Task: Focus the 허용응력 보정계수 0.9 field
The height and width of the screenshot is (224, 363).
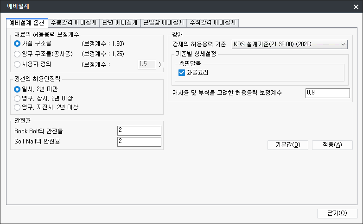Action: pyautogui.click(x=327, y=93)
